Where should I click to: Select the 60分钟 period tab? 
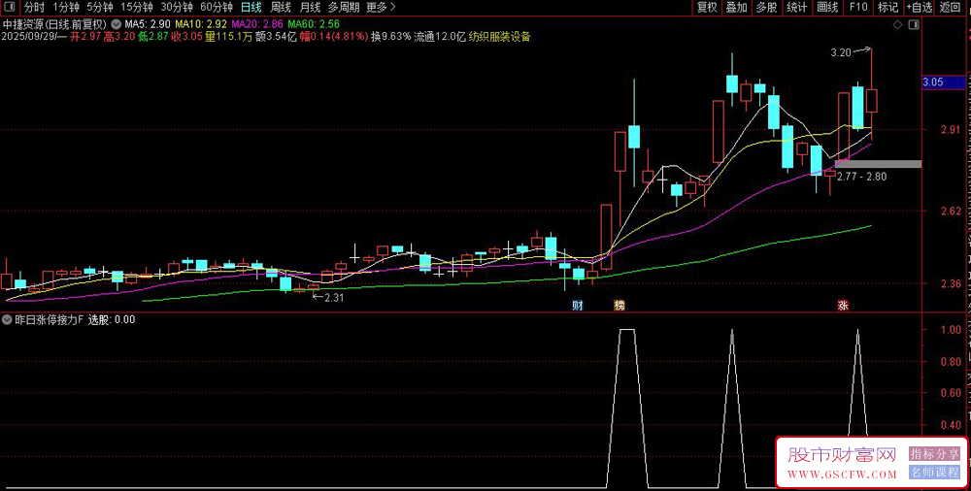pyautogui.click(x=216, y=7)
